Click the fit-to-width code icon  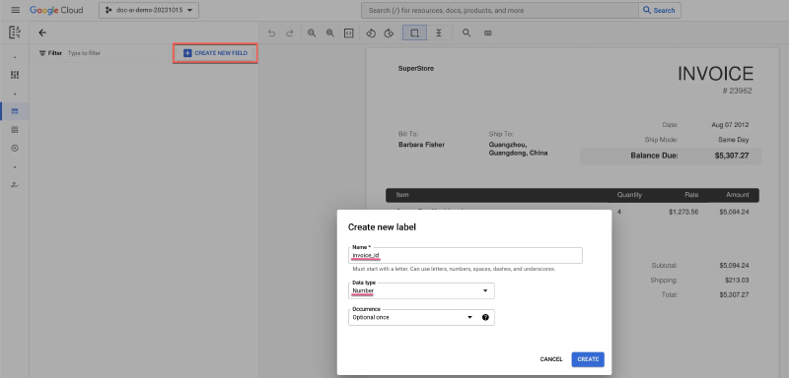tap(348, 33)
